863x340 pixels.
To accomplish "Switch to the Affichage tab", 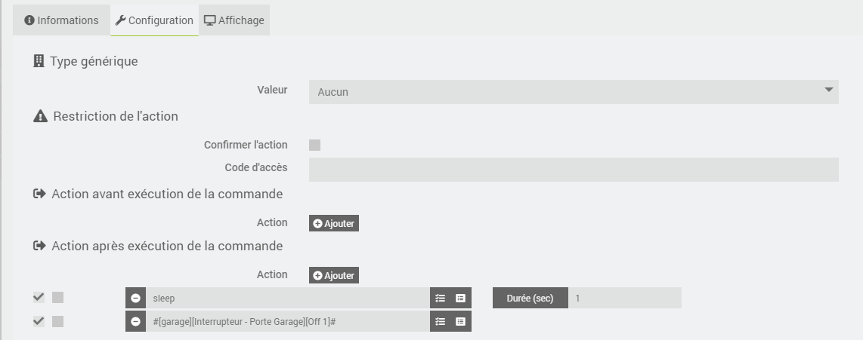I will tap(234, 20).
